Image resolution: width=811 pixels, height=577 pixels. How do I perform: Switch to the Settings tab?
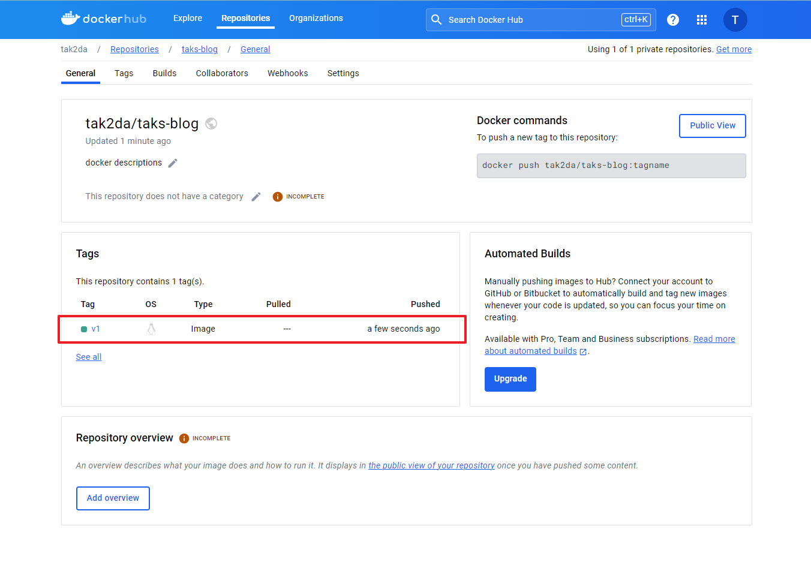[x=343, y=73]
